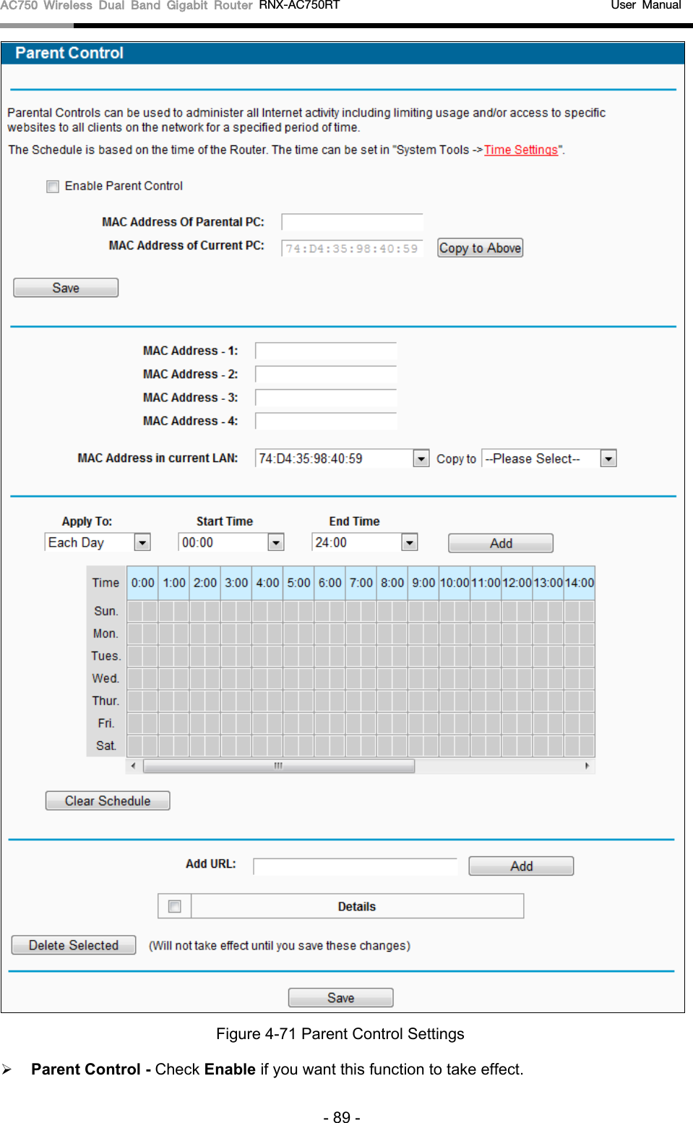This screenshot has height=1123, width=693.
Task: Focus MAC Address Of Parental PC field
Action: (352, 222)
